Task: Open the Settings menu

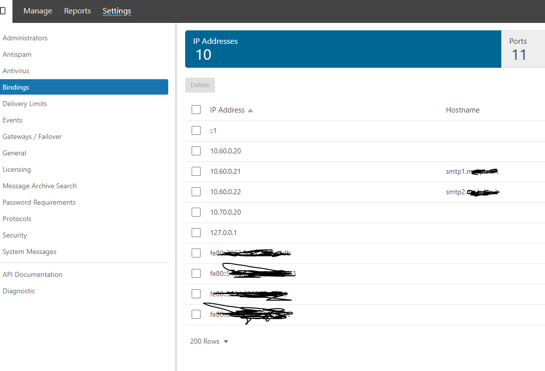Action: point(117,11)
